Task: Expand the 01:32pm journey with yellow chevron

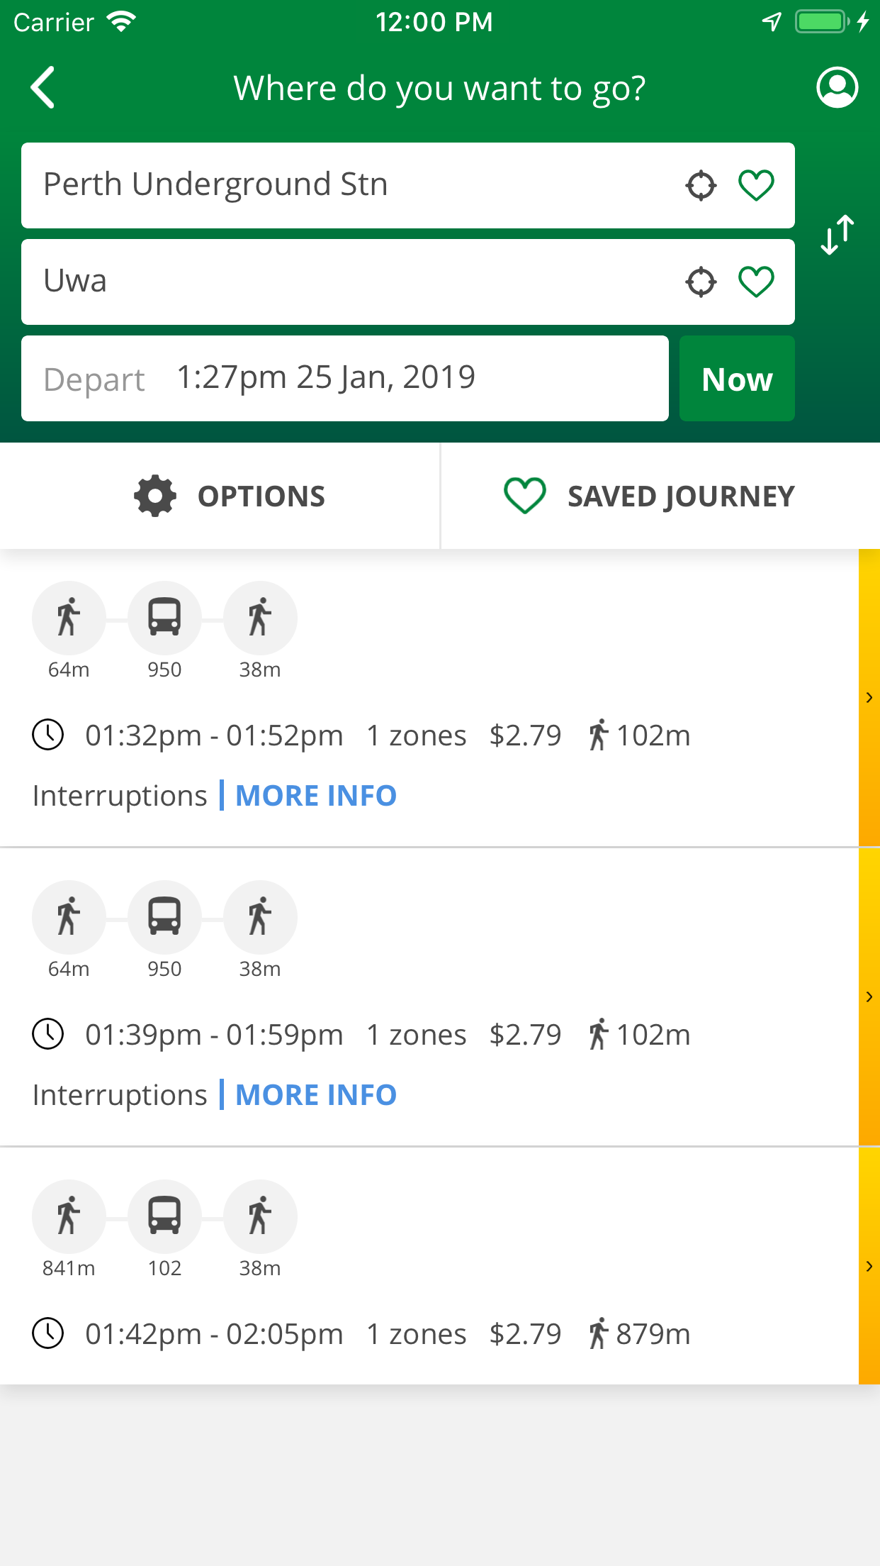Action: click(869, 698)
